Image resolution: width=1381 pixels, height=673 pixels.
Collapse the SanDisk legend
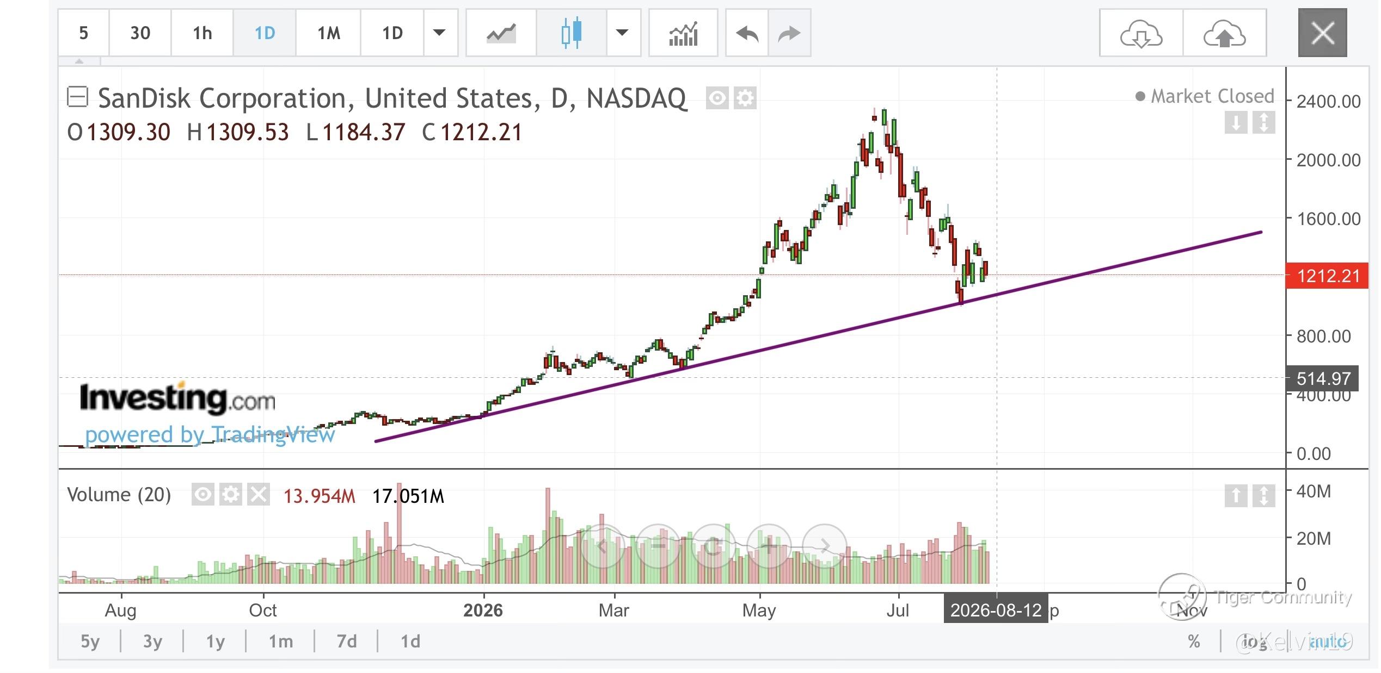click(x=77, y=97)
